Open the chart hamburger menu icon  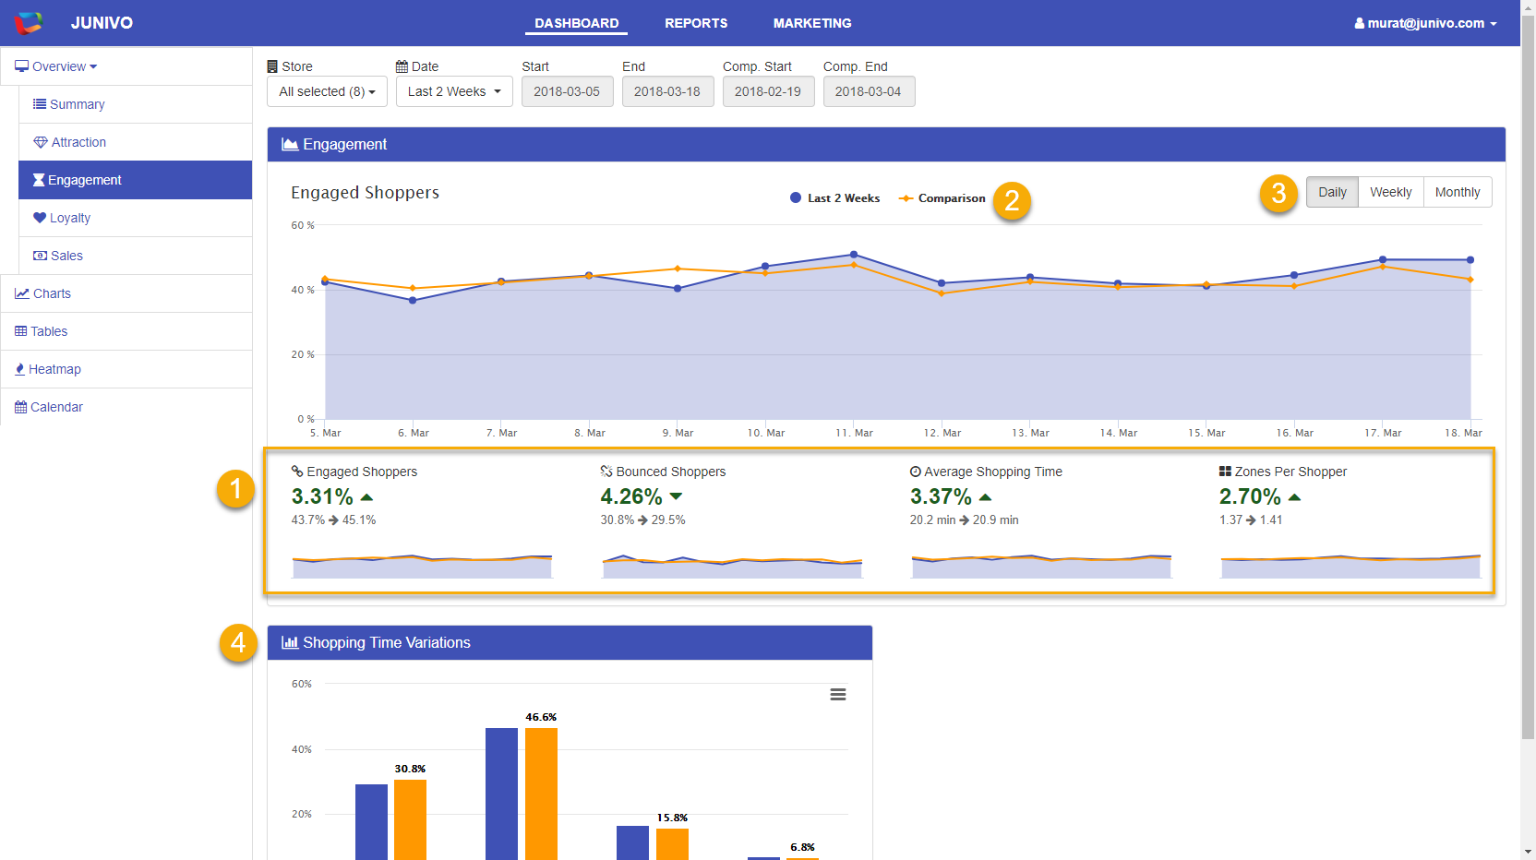pyautogui.click(x=837, y=695)
